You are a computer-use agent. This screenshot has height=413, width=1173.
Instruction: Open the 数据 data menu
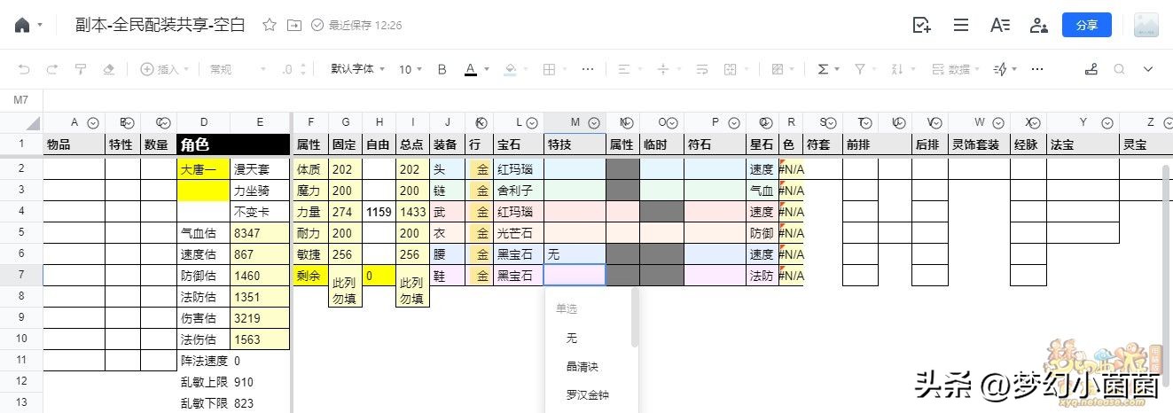(957, 69)
